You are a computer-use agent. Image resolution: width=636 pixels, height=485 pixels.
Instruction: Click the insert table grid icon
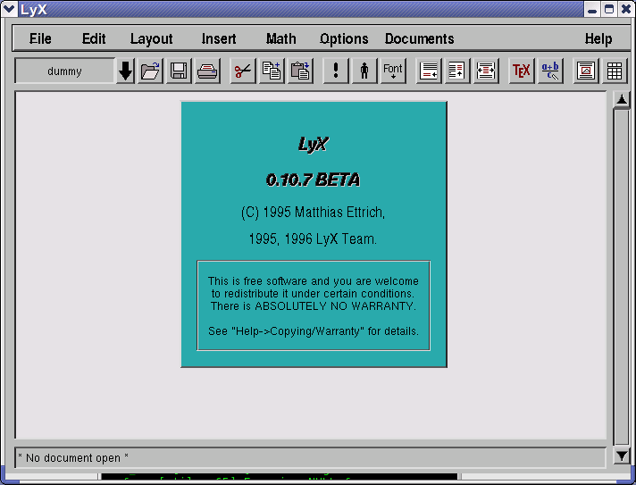pos(614,71)
